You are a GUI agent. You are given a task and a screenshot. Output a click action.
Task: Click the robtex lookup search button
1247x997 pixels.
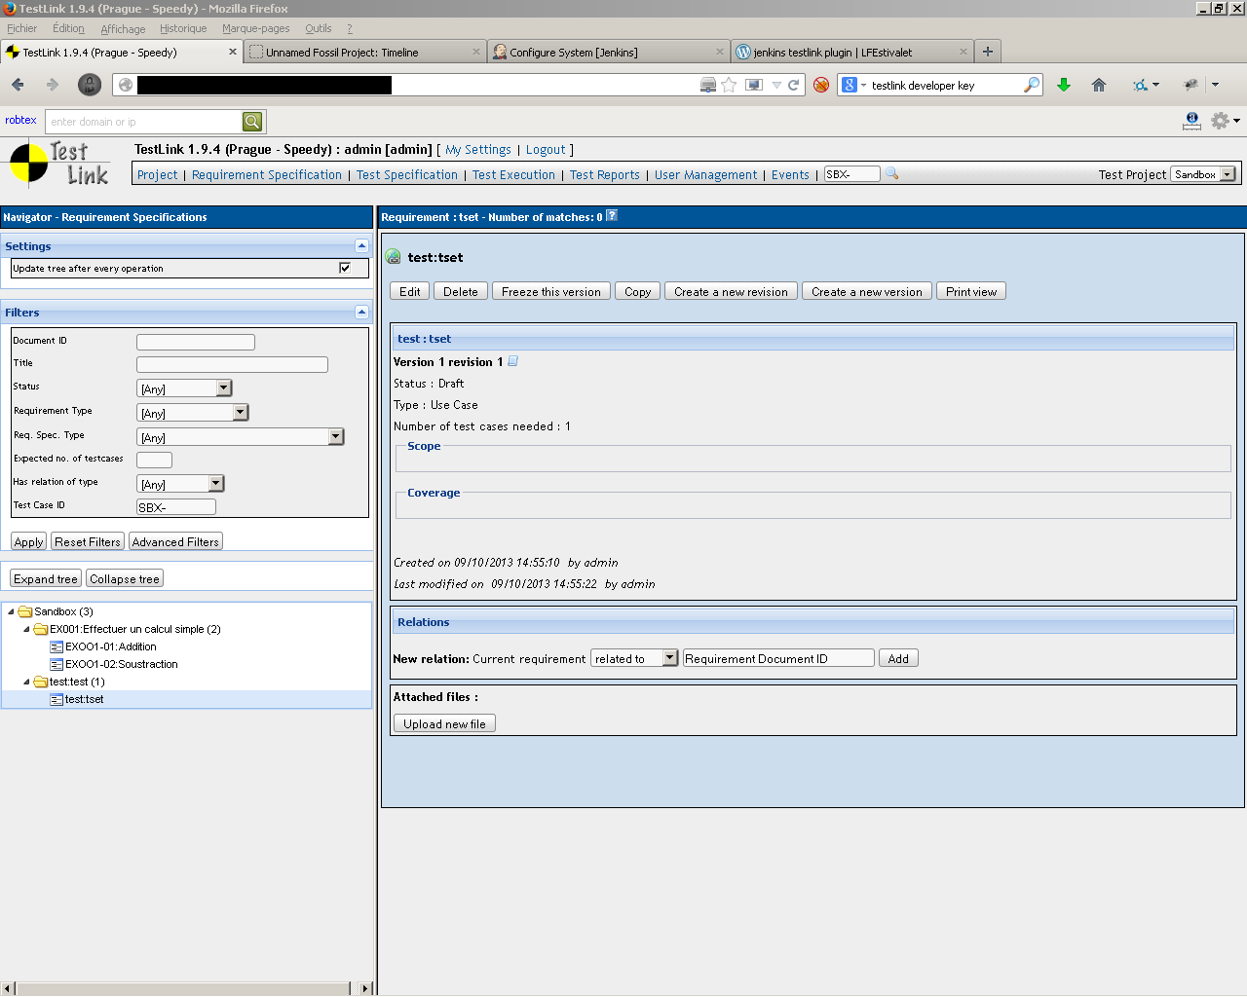click(252, 122)
